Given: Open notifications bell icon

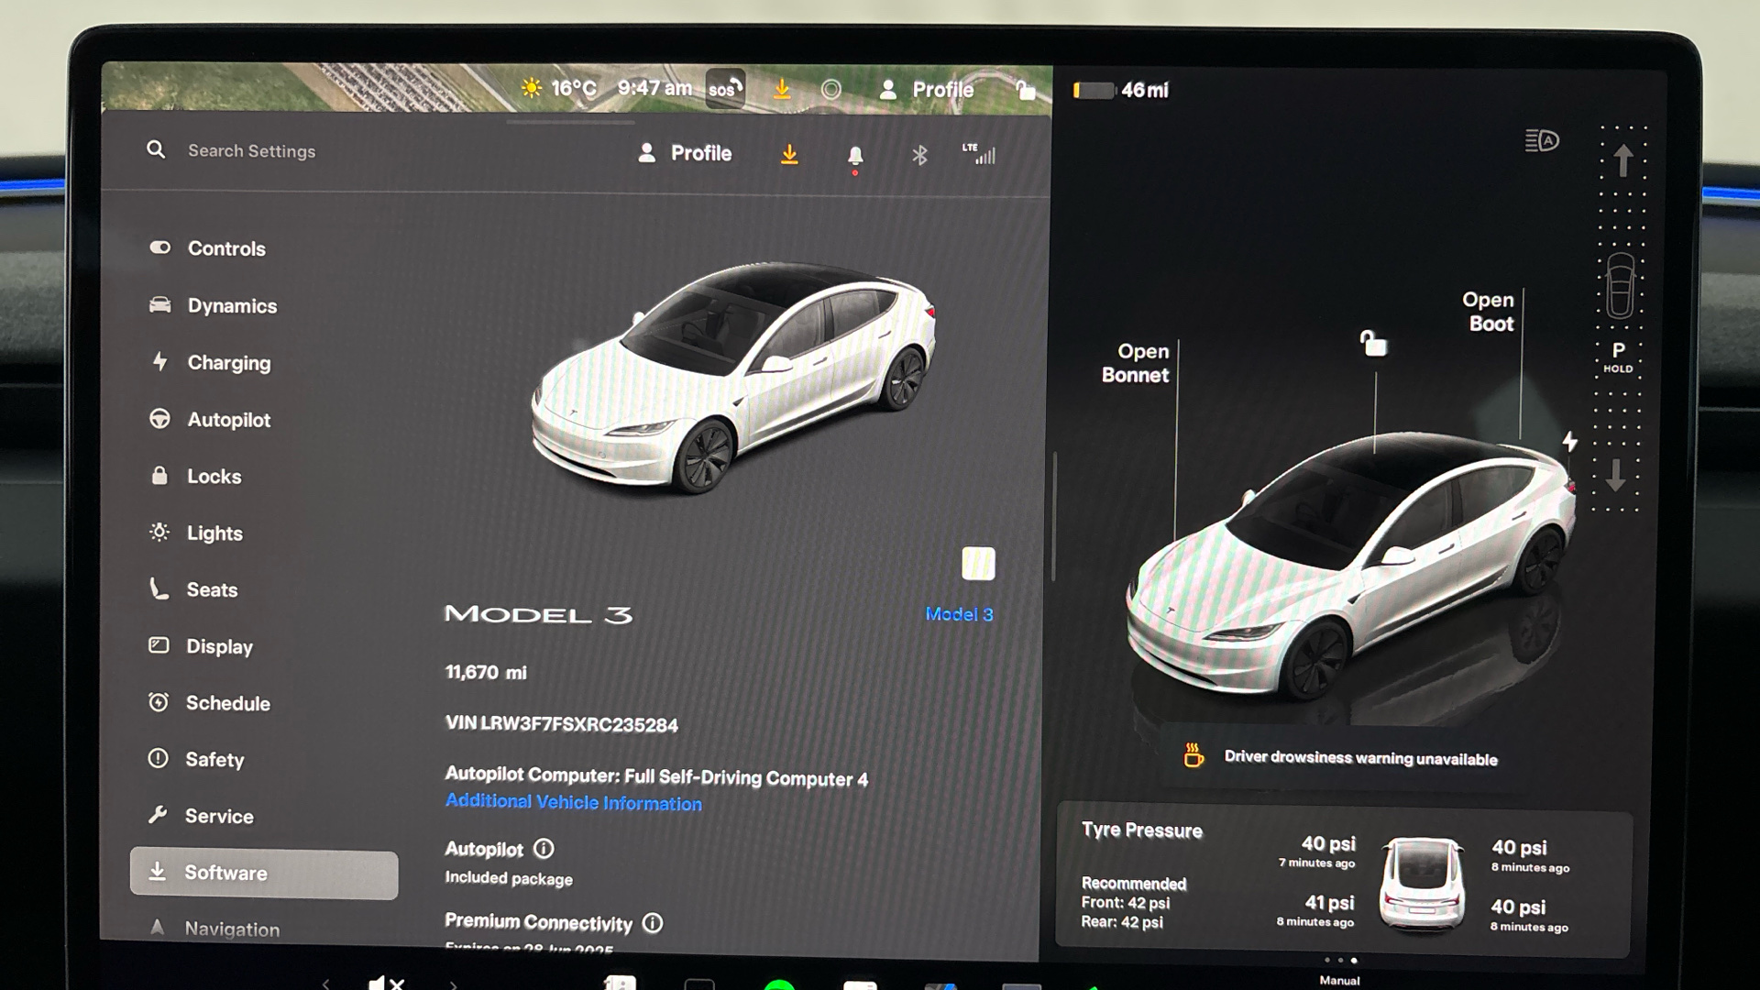Looking at the screenshot, I should [x=855, y=157].
